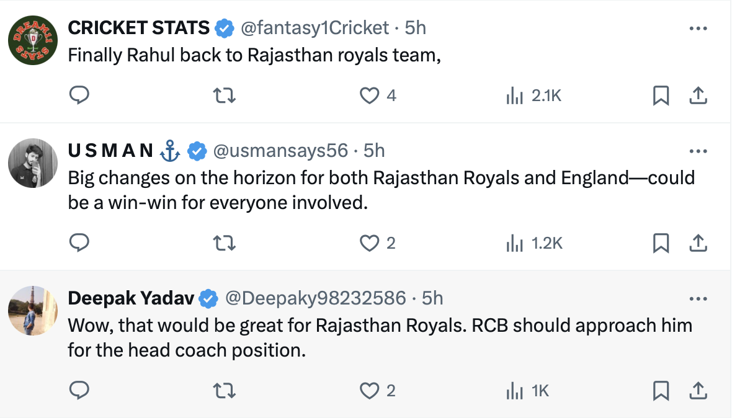This screenshot has height=418, width=732.
Task: View analytics for CRICKET STATS tweet
Action: click(514, 96)
